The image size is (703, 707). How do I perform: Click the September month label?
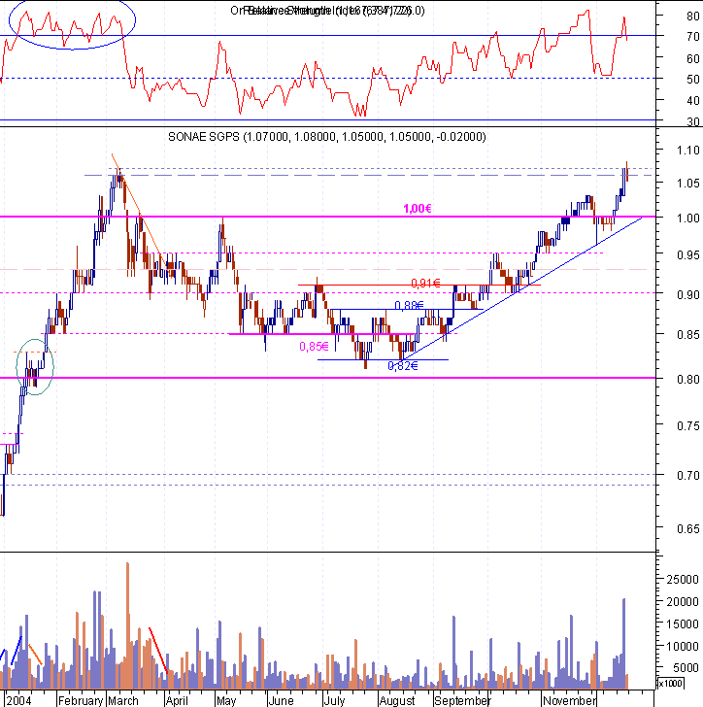[x=462, y=700]
